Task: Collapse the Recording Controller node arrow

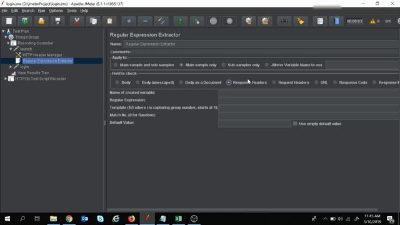Action: pyautogui.click(x=8, y=43)
